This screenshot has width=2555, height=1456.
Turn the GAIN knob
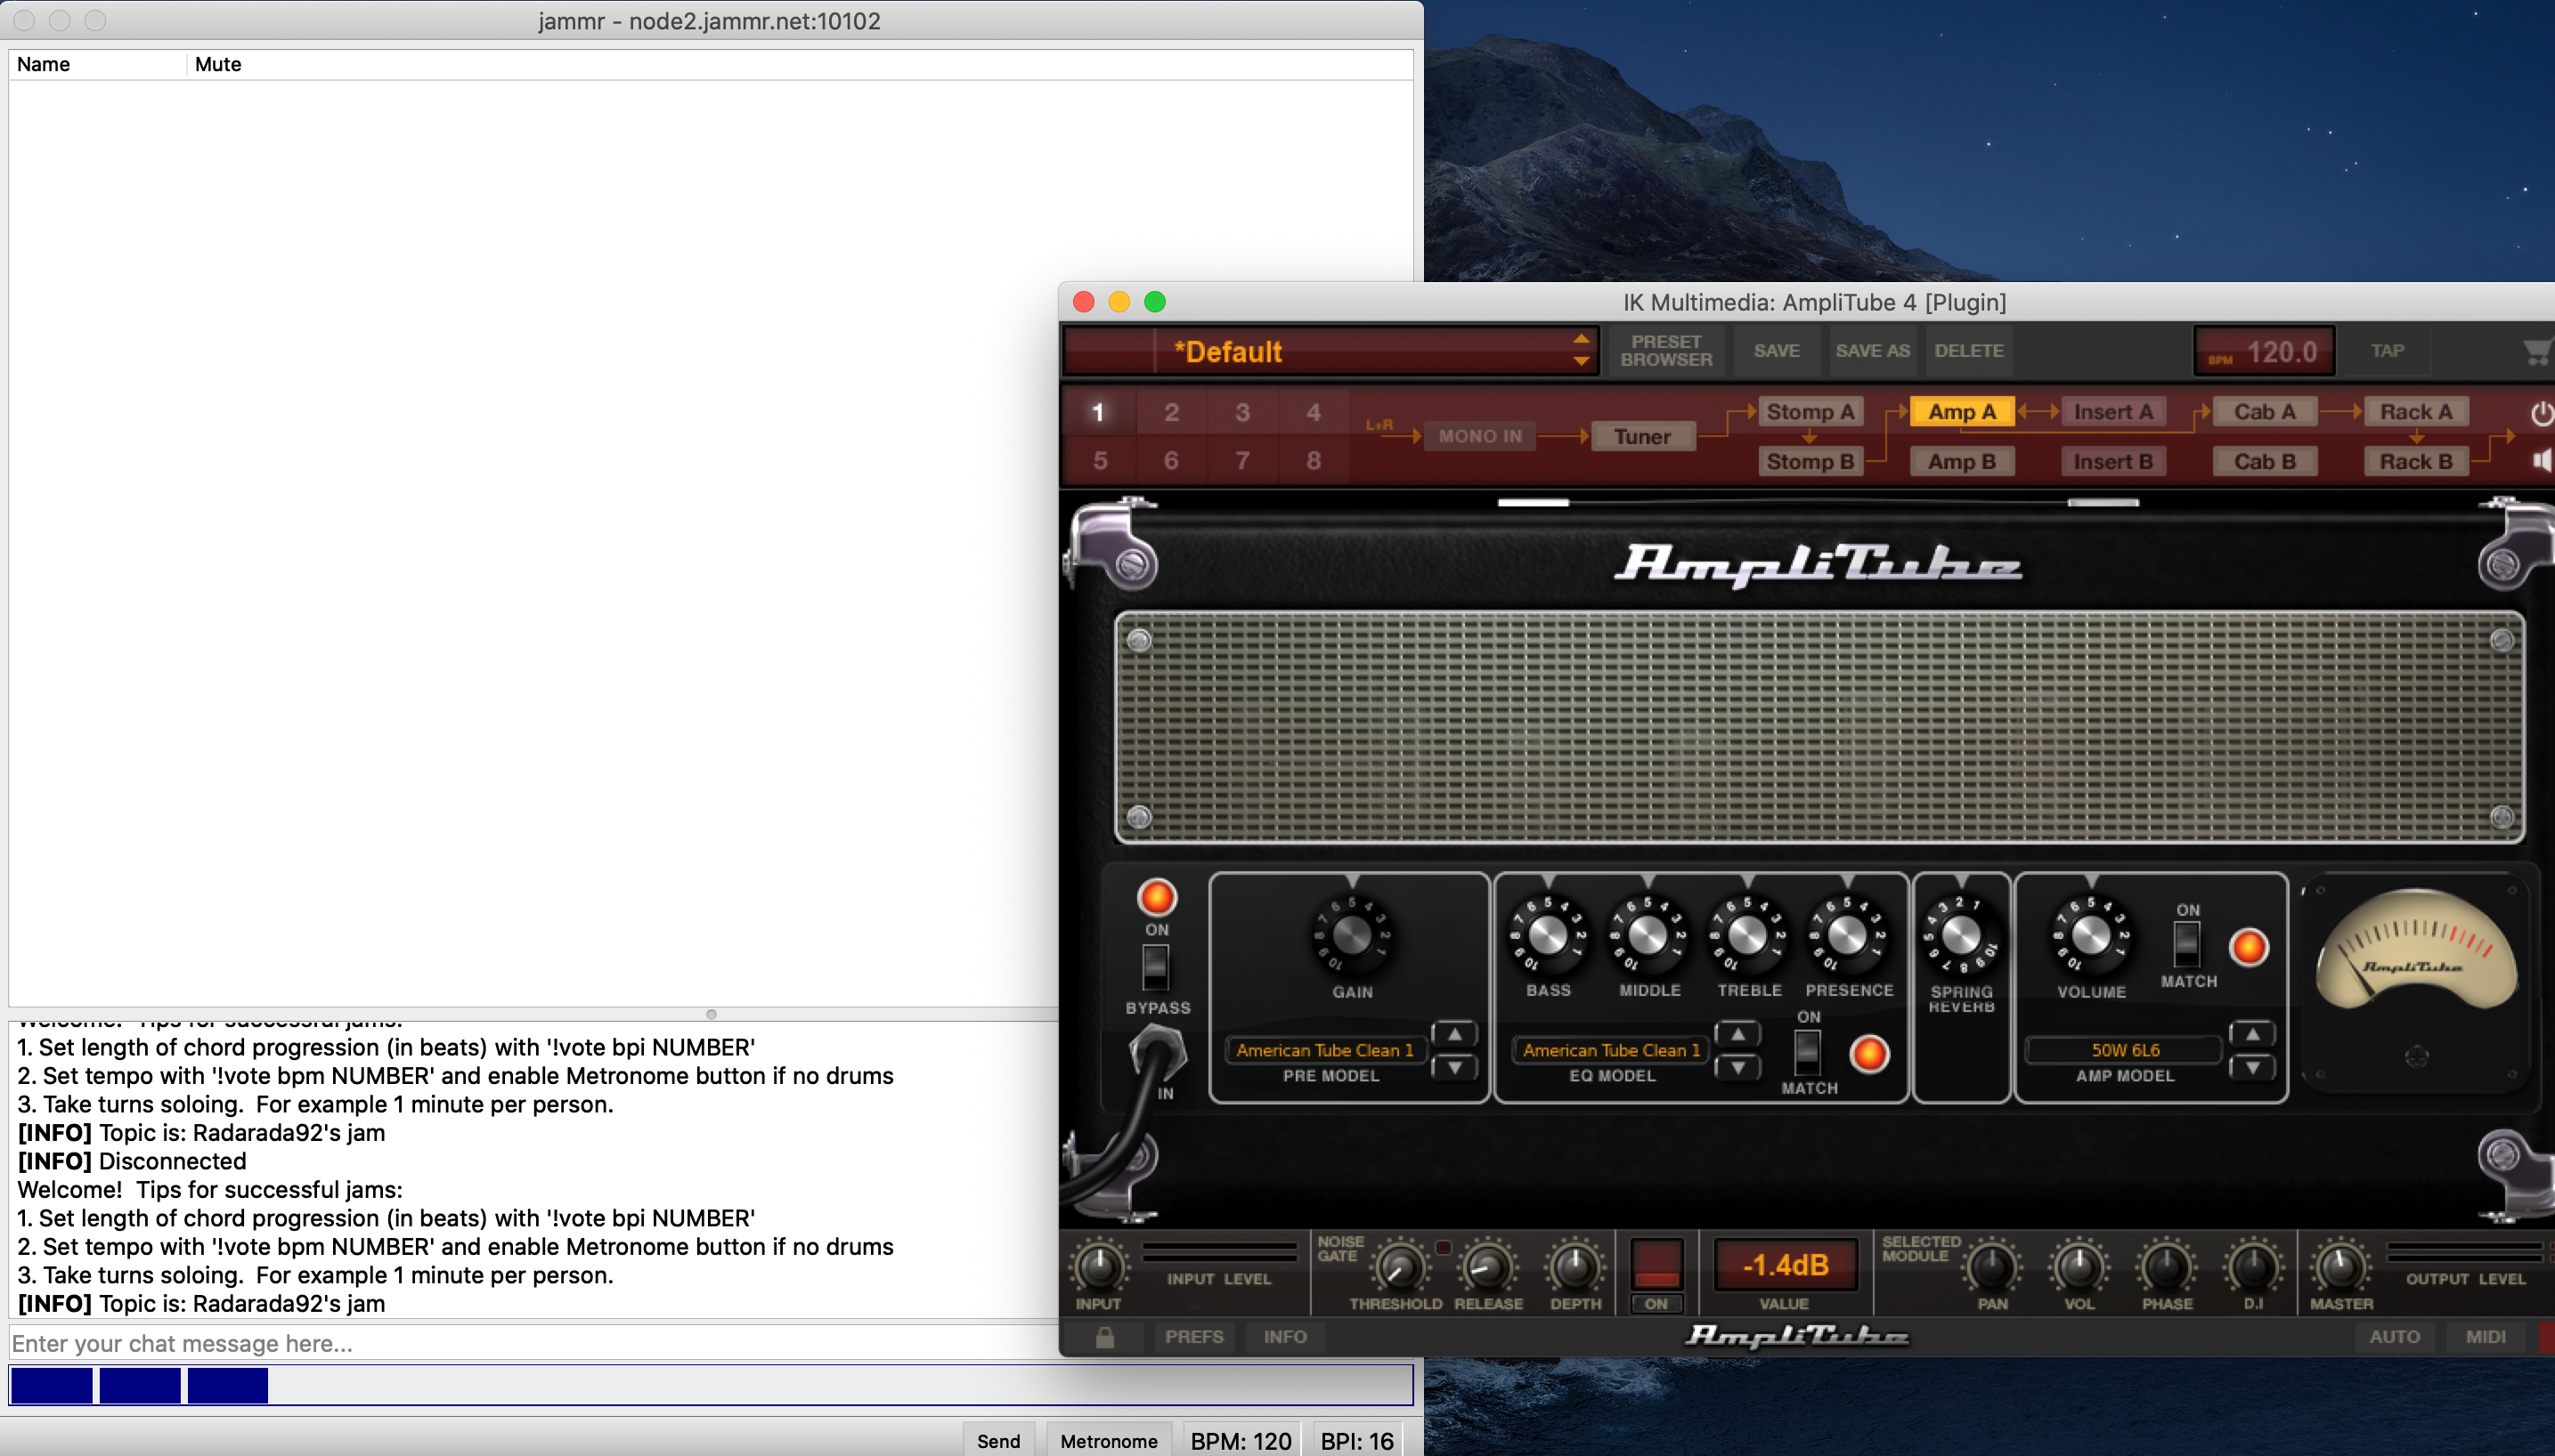[x=1352, y=936]
